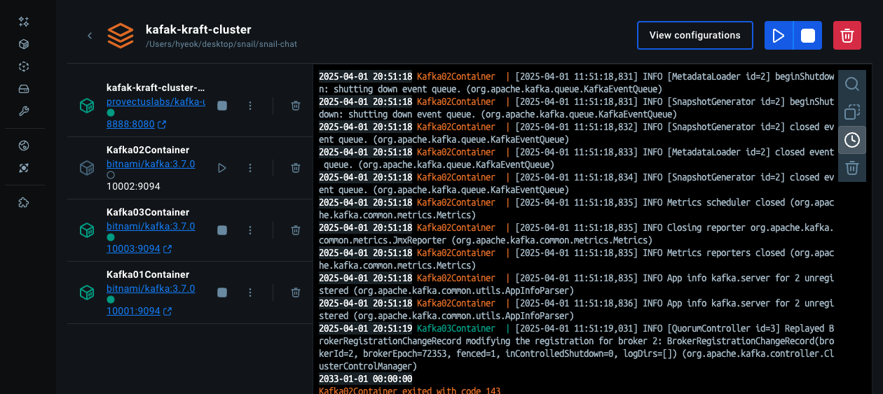Search the logs with magnifier icon
Screen dimensions: 883x394
pyautogui.click(x=852, y=85)
